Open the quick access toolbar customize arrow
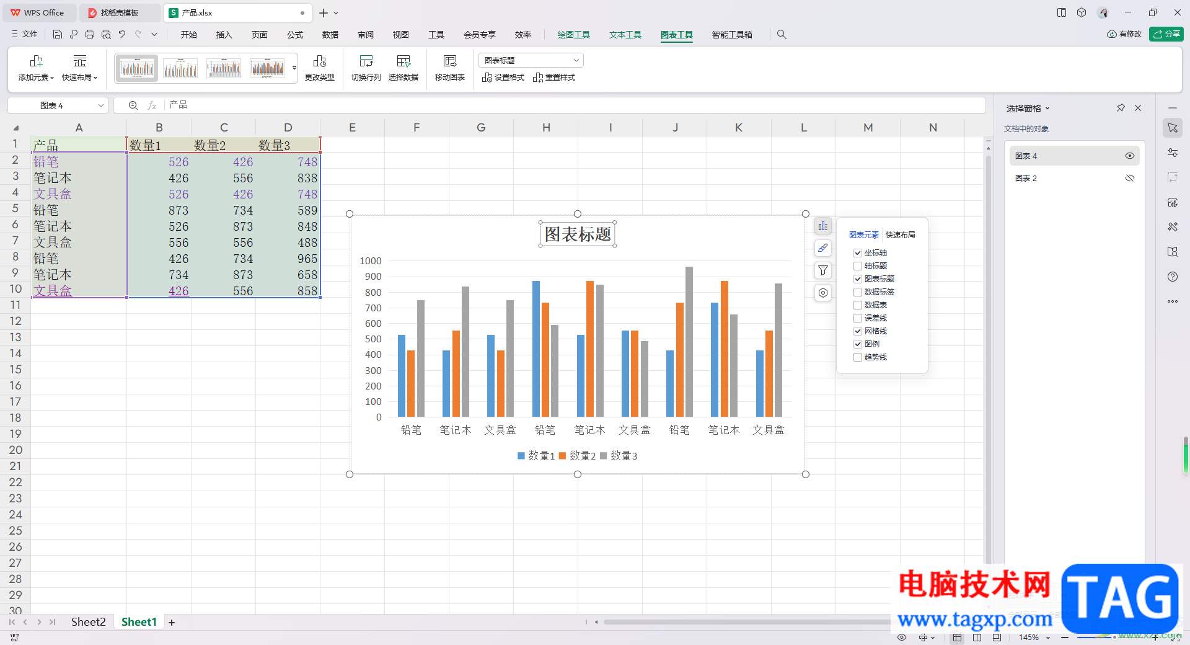 click(x=154, y=35)
